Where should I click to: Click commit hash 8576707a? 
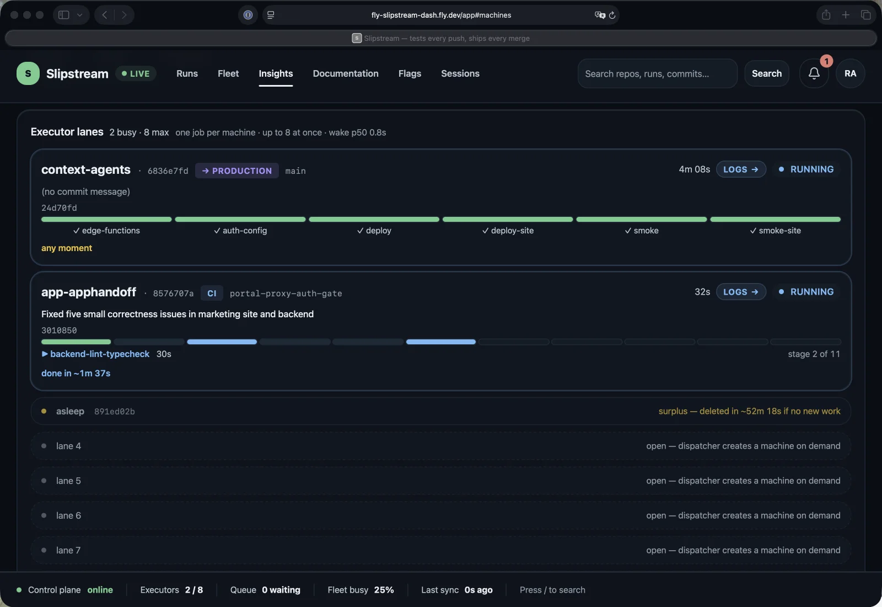(173, 294)
